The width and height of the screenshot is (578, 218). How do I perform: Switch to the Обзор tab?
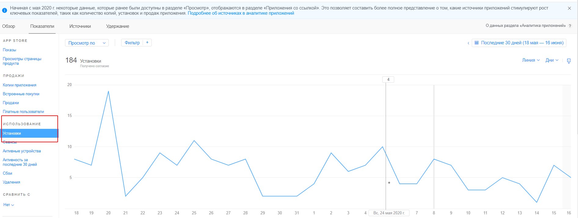(9, 26)
